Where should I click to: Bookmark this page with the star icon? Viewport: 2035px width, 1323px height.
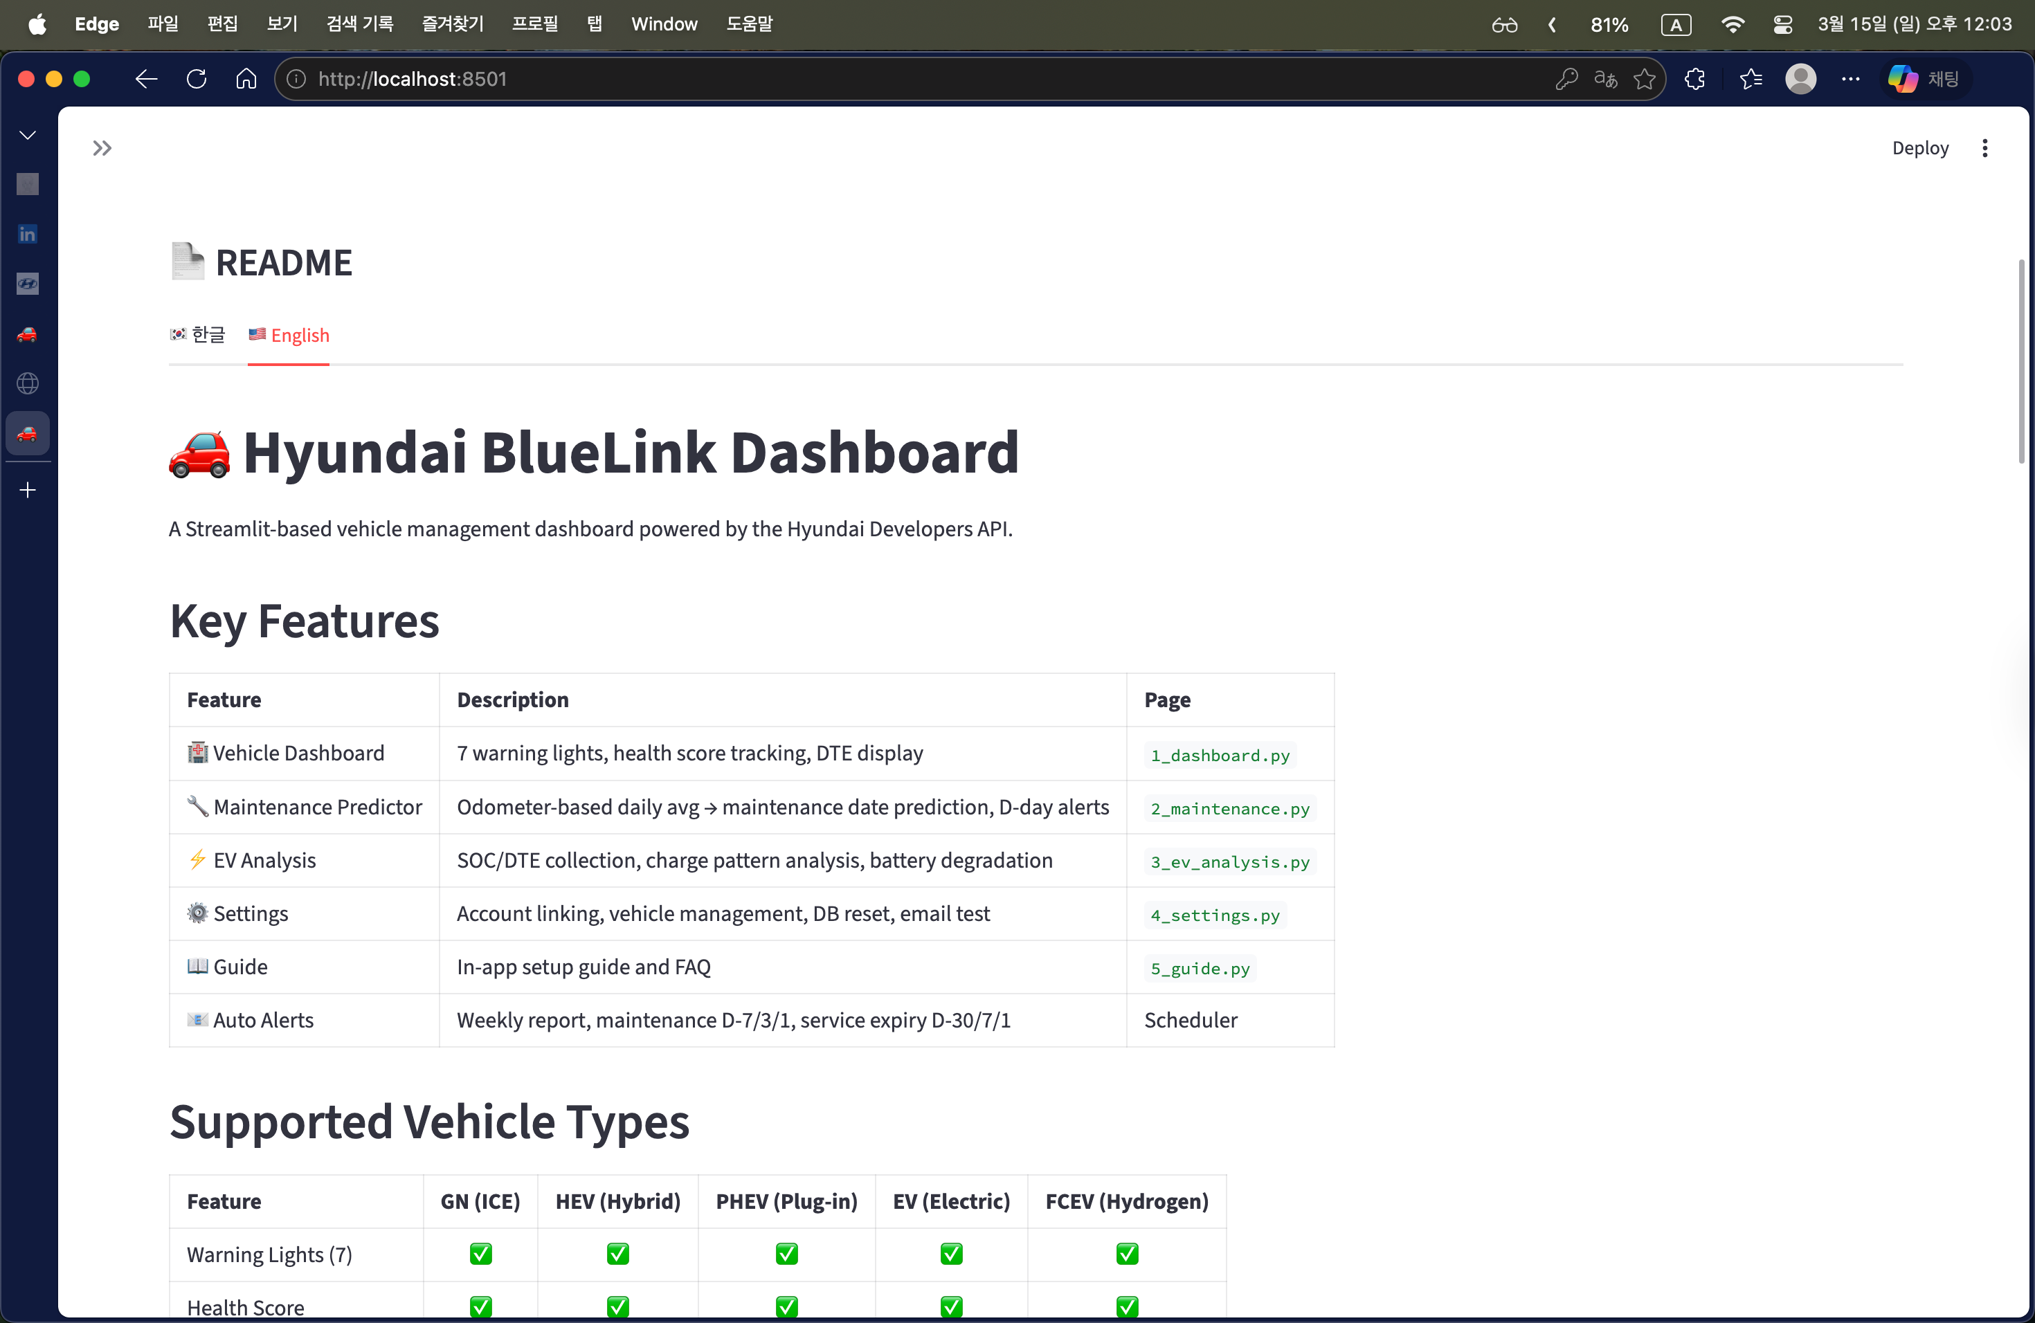point(1644,79)
